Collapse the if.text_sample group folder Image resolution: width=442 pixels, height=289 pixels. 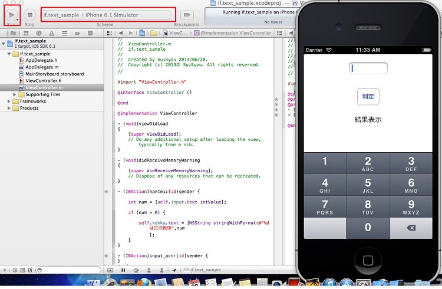coord(9,54)
